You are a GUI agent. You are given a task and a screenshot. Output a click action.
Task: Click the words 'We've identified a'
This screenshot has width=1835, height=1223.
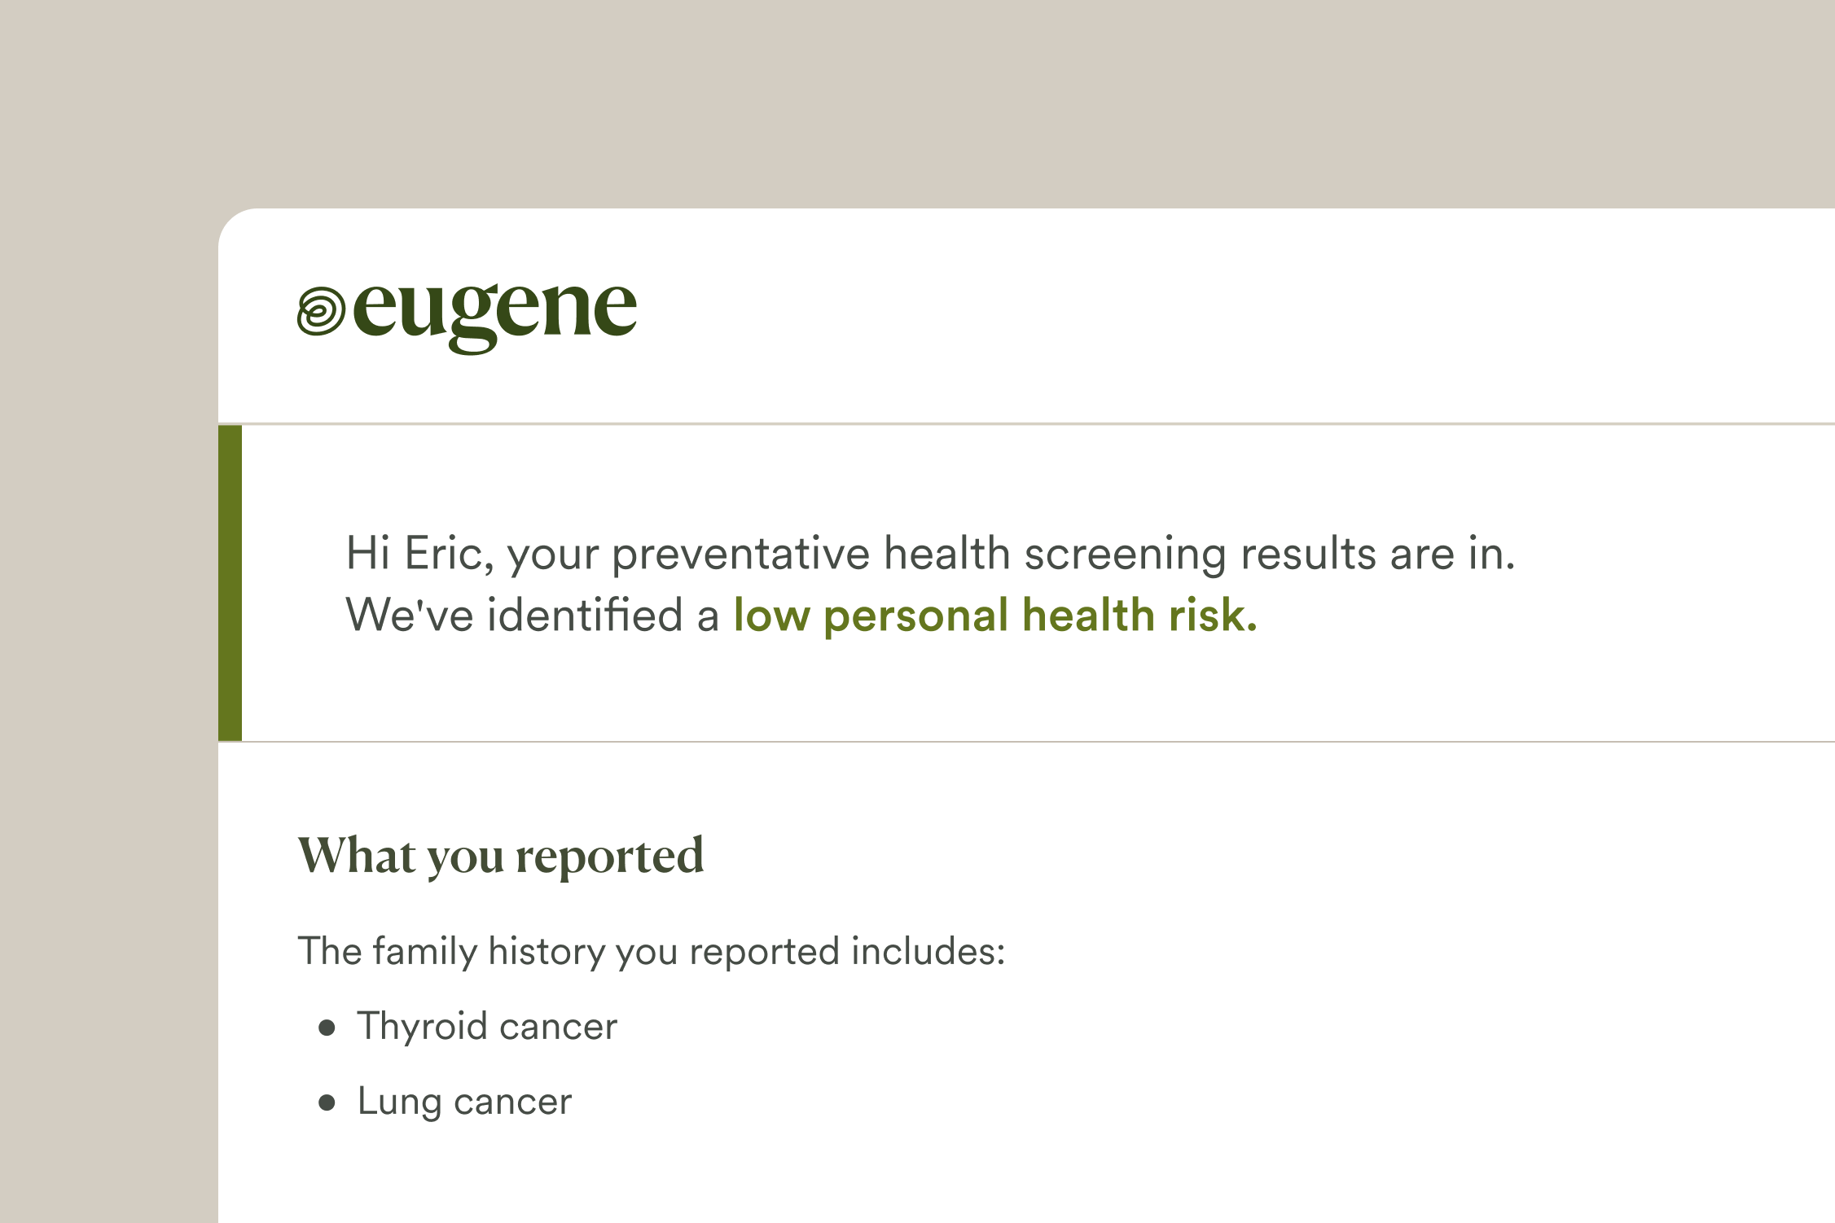(532, 615)
